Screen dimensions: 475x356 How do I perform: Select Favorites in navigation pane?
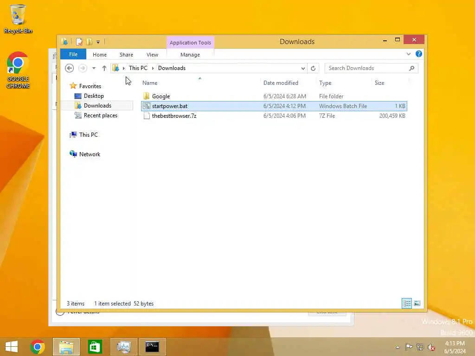(x=90, y=86)
